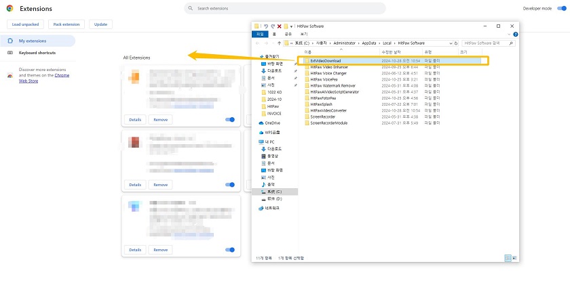Open the 1022 KO quick access folder
Image resolution: width=570 pixels, height=285 pixels.
click(271, 92)
